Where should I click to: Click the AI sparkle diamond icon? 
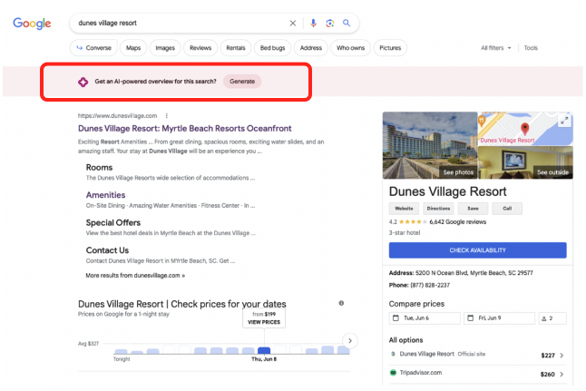(83, 82)
